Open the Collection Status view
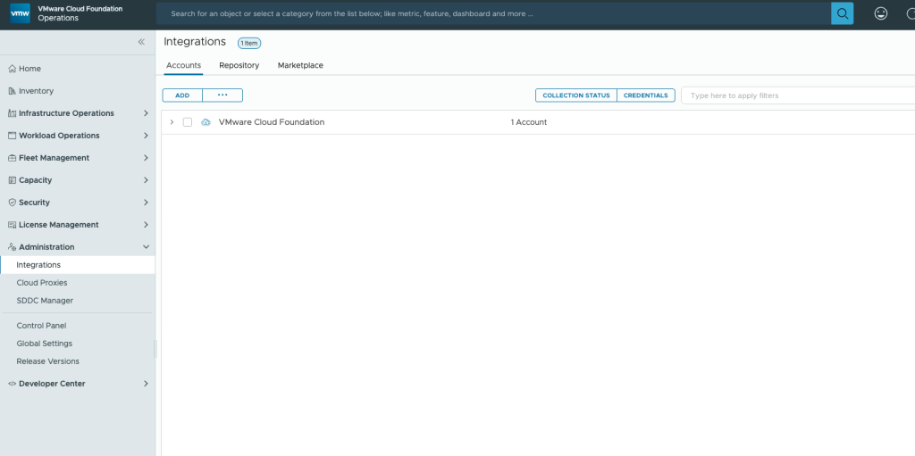 pos(576,95)
